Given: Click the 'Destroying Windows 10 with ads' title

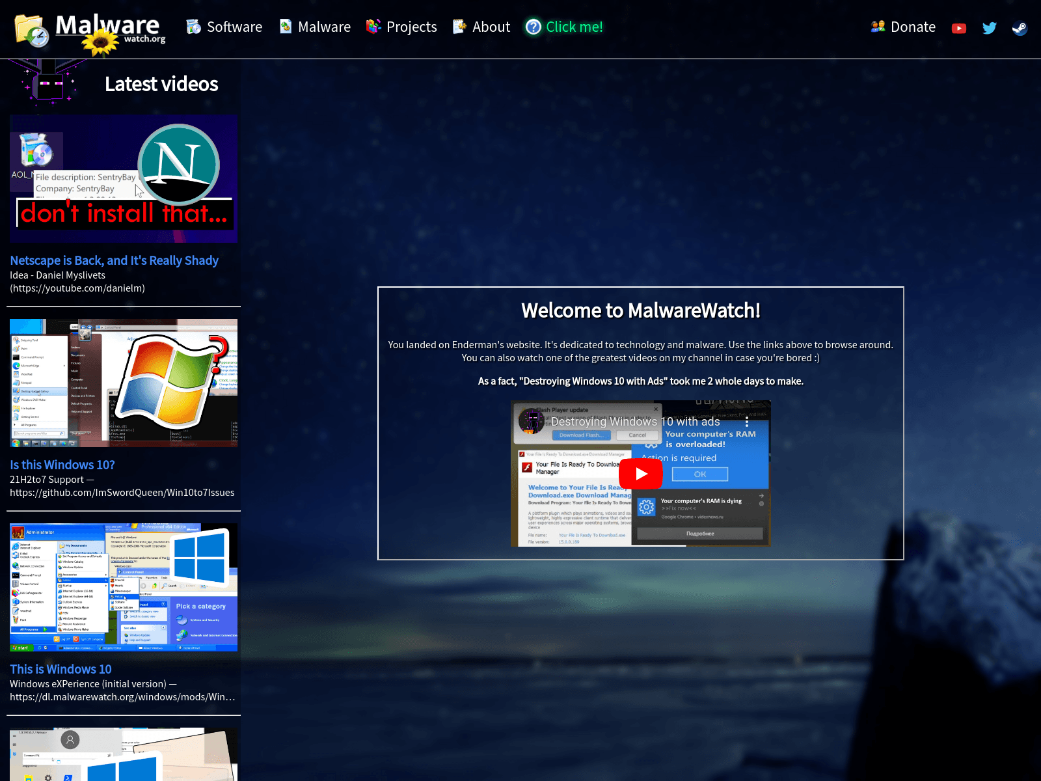Looking at the screenshot, I should pos(636,422).
